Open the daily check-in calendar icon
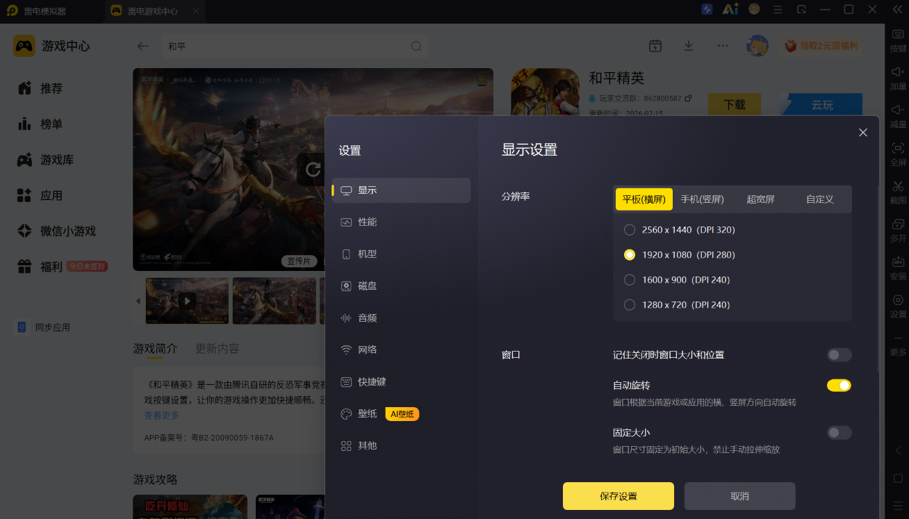 655,46
